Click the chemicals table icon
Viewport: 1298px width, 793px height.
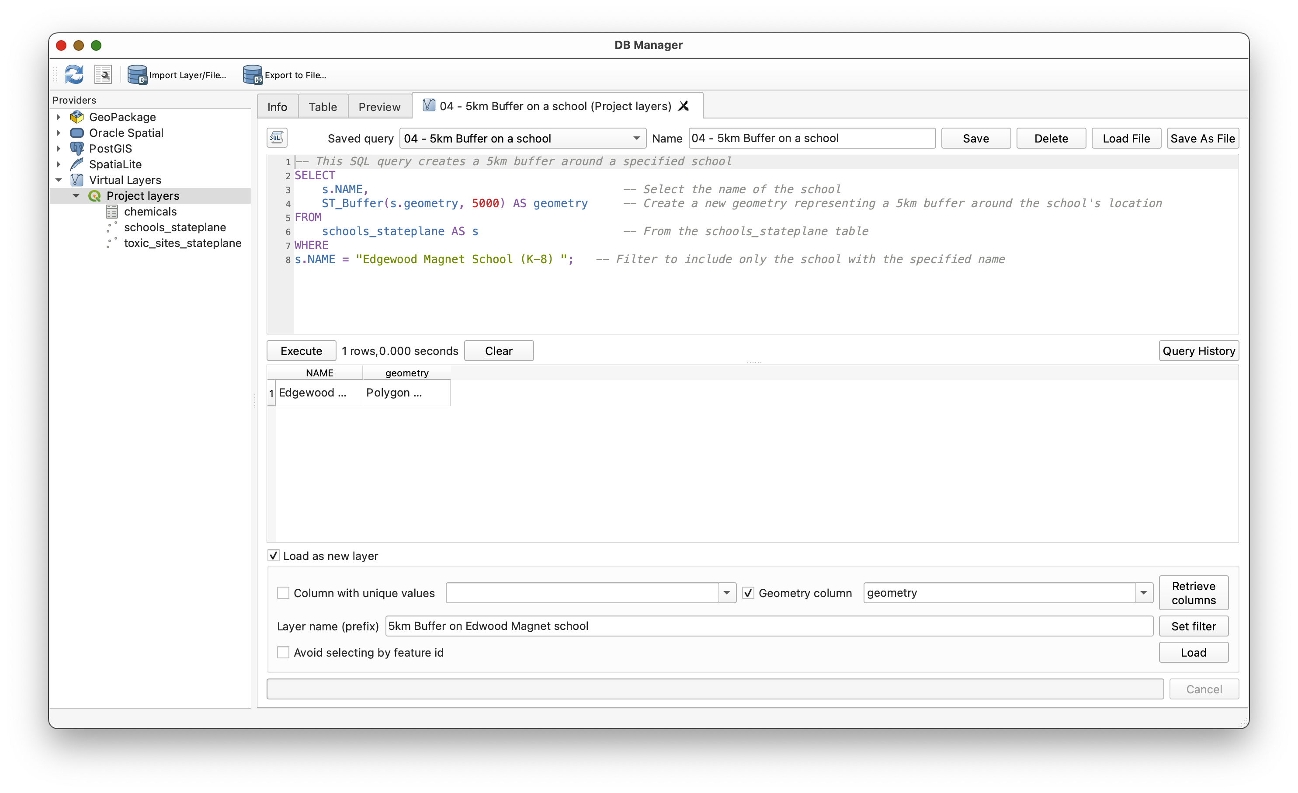tap(112, 211)
